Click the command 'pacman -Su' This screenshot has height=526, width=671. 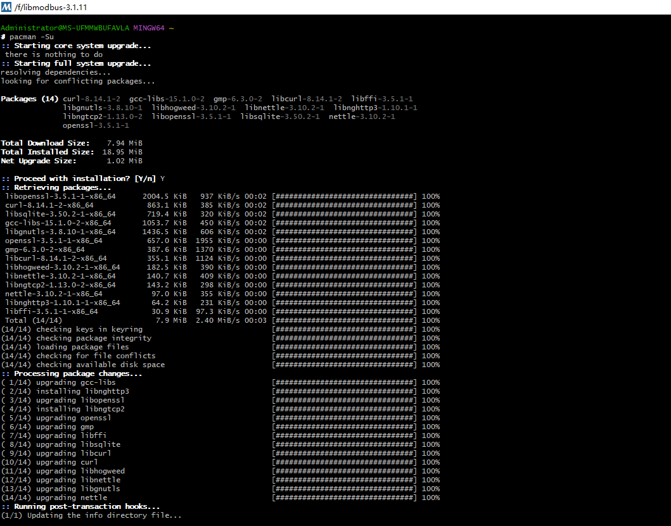[32, 37]
